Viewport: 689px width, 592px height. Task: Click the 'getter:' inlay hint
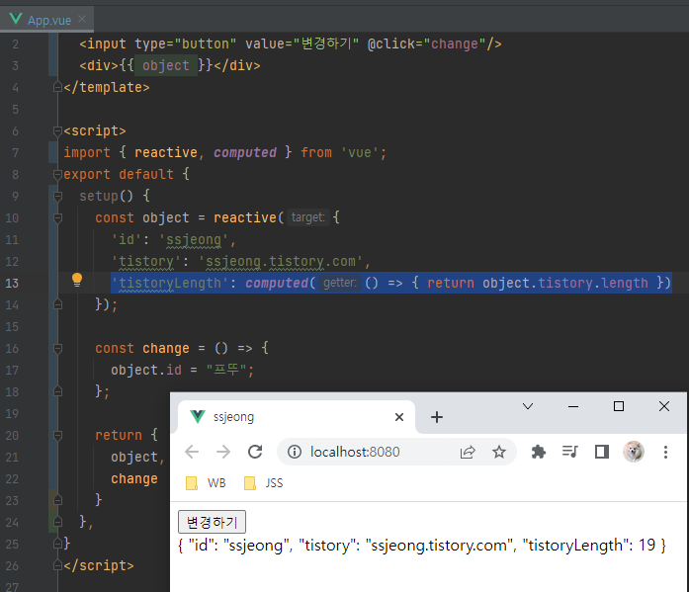pos(340,283)
